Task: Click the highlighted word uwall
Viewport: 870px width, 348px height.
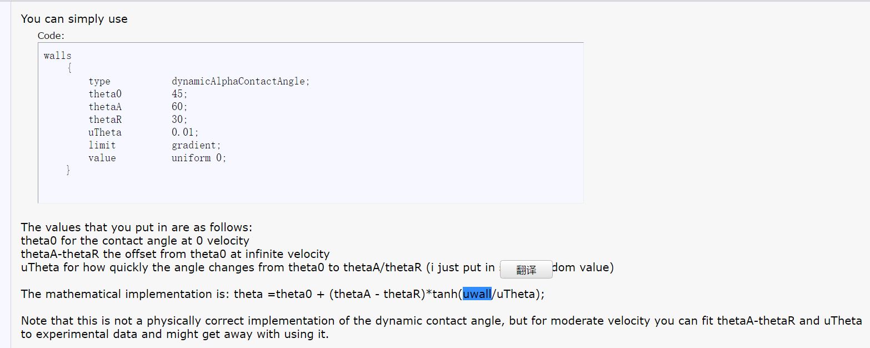Action: [477, 294]
